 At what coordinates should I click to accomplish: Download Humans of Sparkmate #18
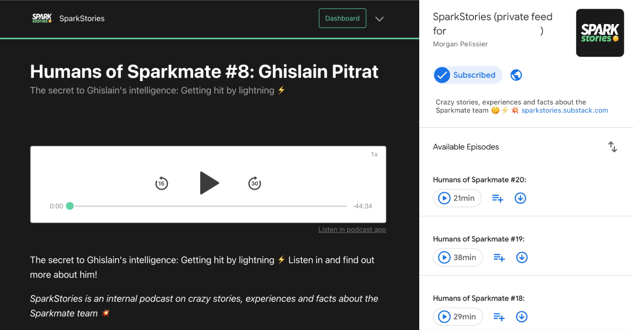tap(522, 316)
